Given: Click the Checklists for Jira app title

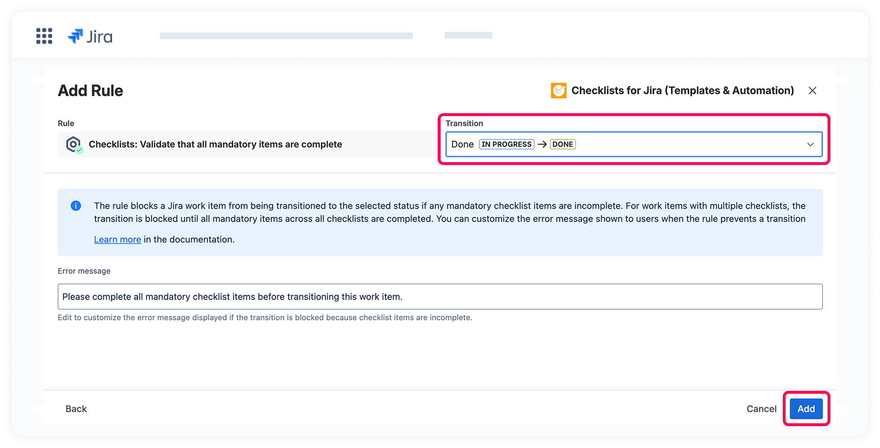Looking at the screenshot, I should click(x=682, y=91).
